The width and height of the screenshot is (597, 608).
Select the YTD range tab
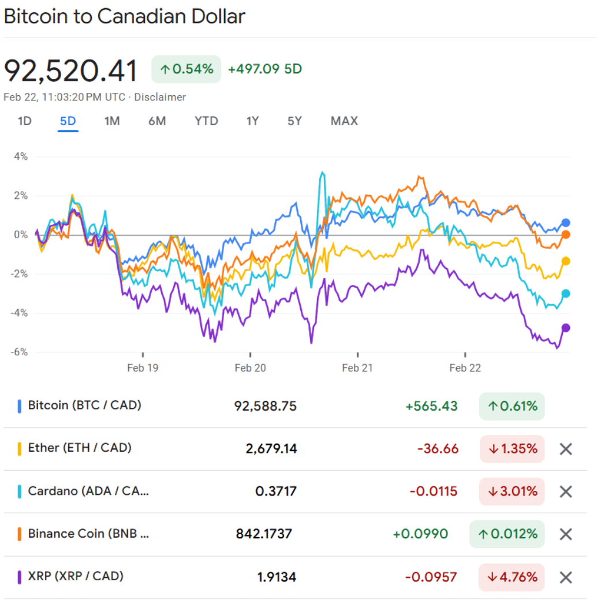coord(206,121)
